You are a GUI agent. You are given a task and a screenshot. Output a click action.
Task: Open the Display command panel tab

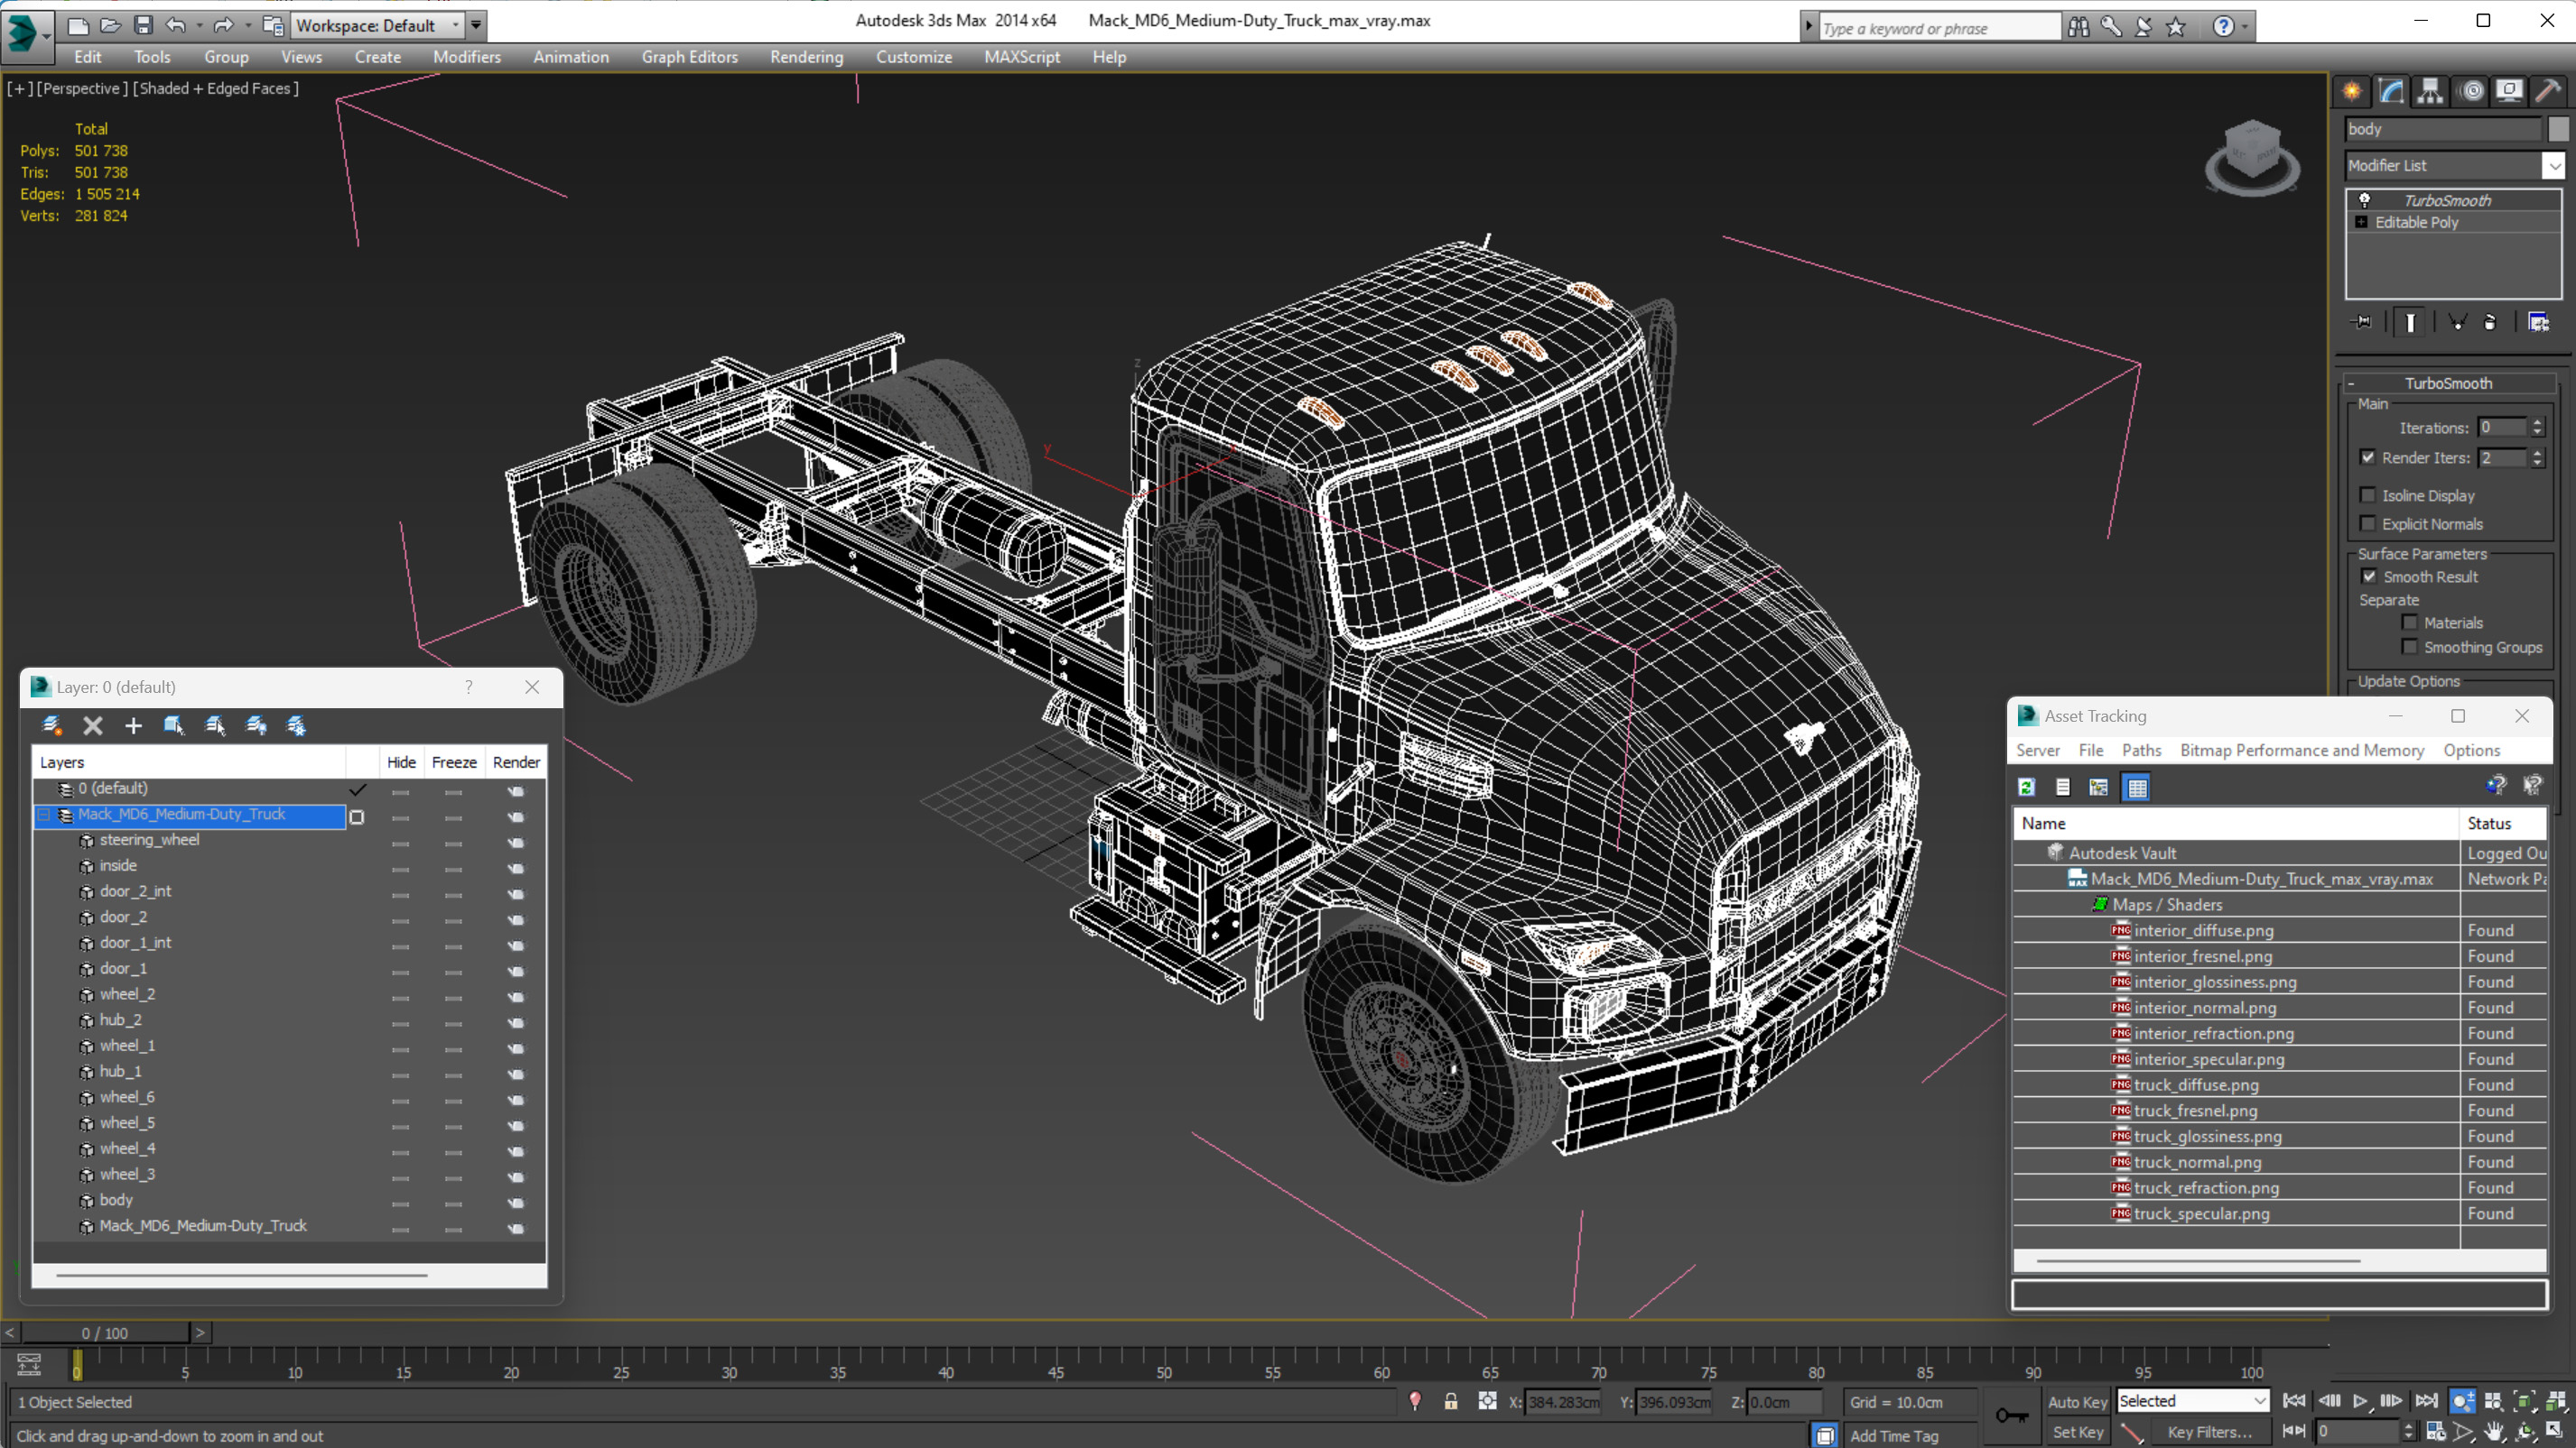point(2509,91)
